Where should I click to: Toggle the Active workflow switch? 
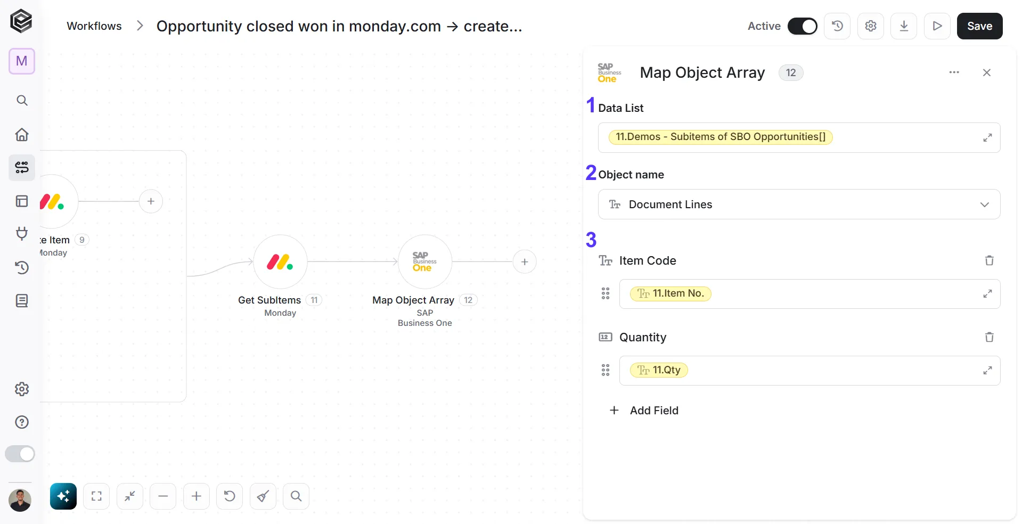click(802, 26)
